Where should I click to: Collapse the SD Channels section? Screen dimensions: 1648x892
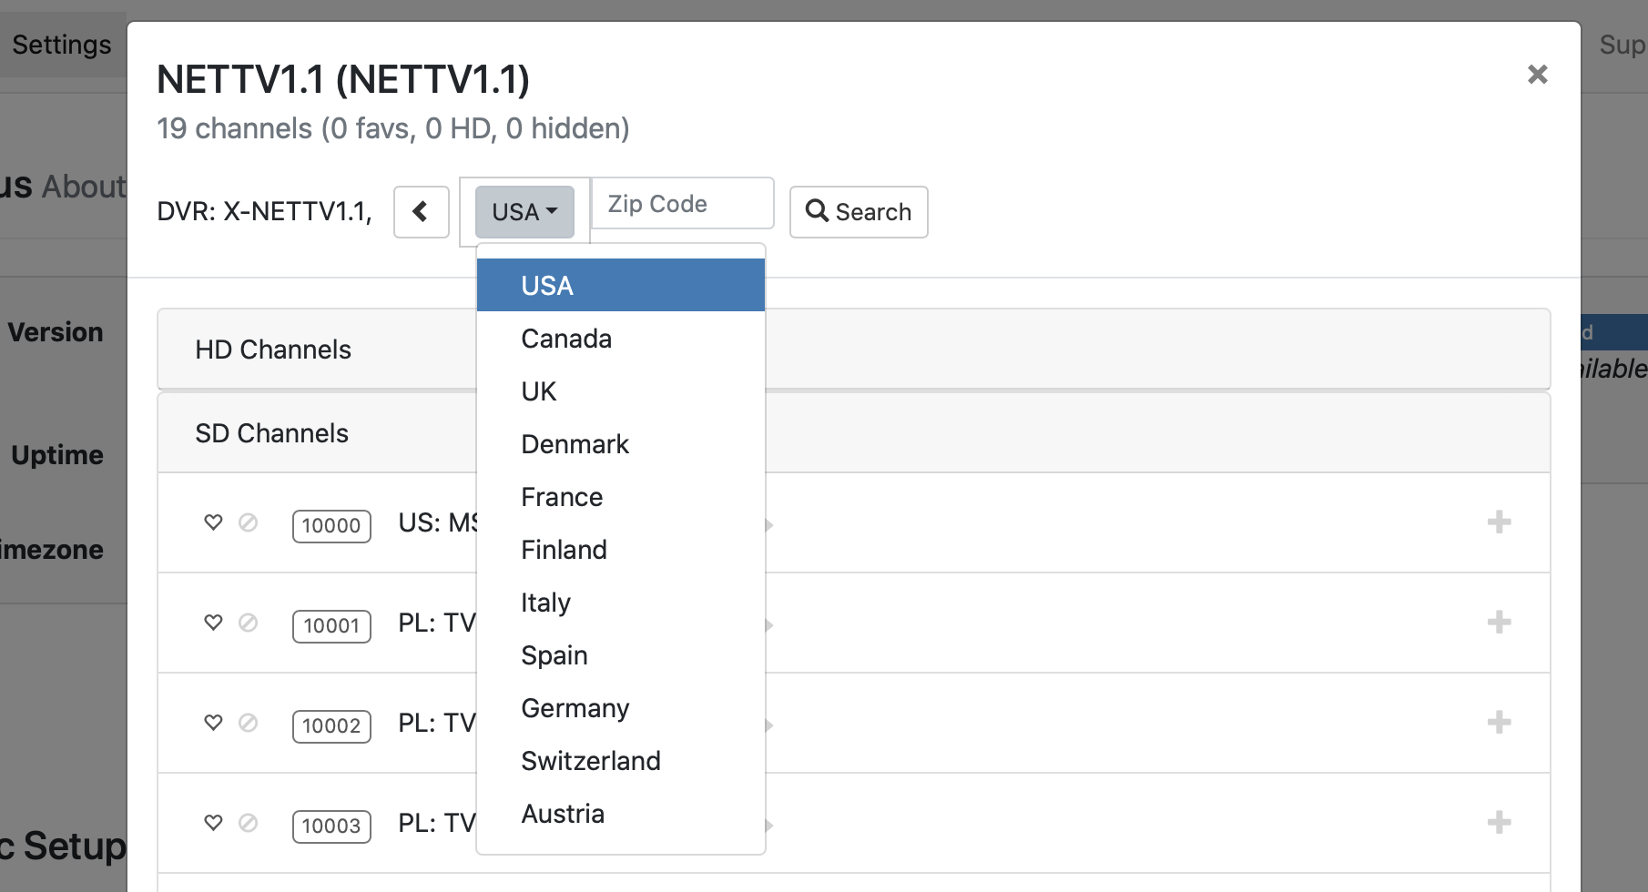(271, 433)
